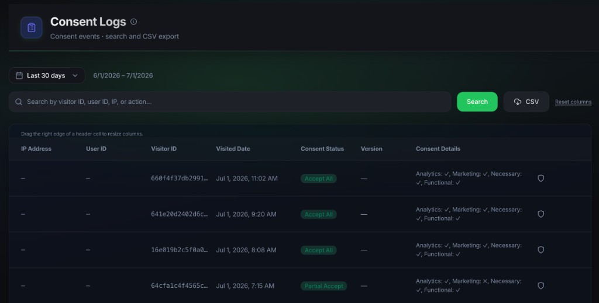Click the Version column header
Viewport: 599px width, 303px height.
[x=371, y=149]
